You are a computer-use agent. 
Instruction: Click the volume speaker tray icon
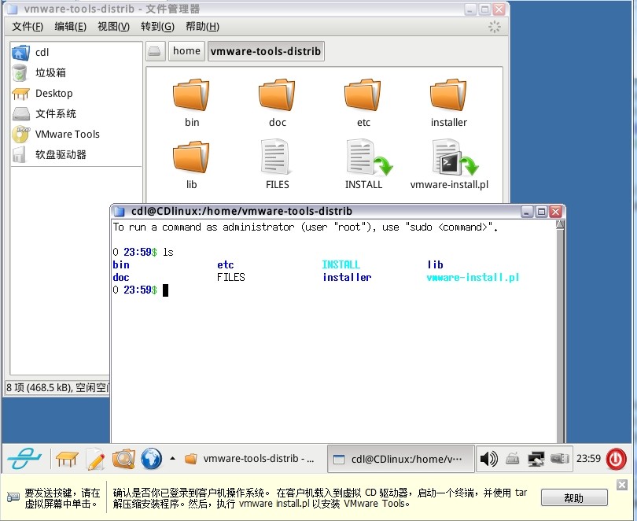(488, 459)
